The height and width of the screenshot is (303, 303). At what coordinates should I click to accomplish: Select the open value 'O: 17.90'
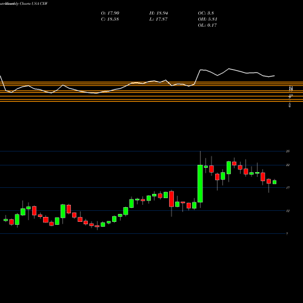110,13
